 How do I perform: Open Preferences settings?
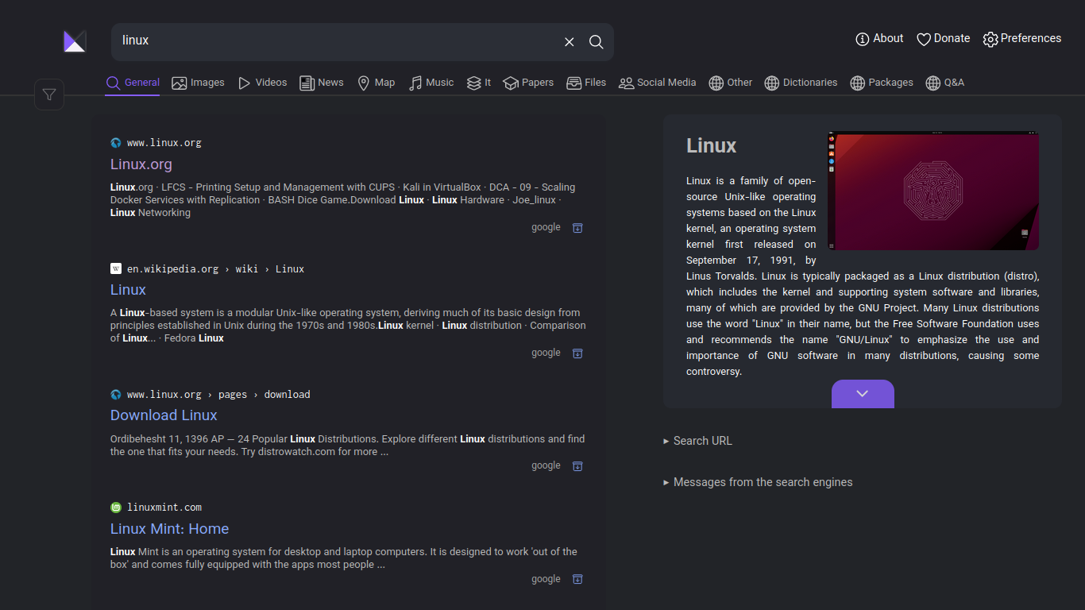pos(1022,39)
